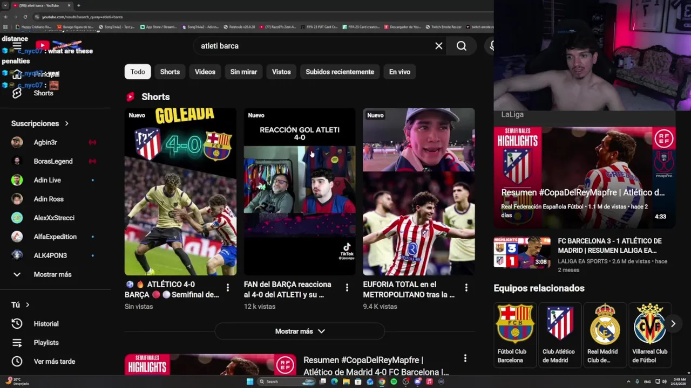Expand Mostrar más subscriptions list
The image size is (691, 388).
pyautogui.click(x=53, y=274)
